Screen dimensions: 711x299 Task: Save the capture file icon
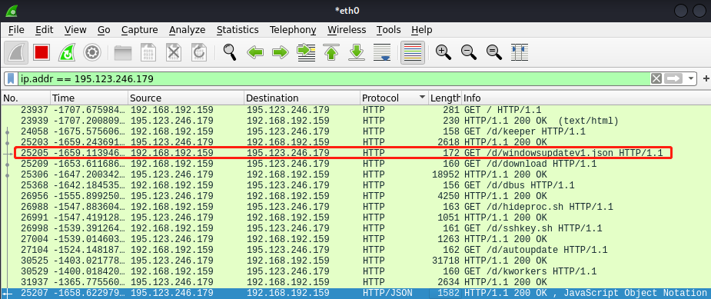click(148, 52)
